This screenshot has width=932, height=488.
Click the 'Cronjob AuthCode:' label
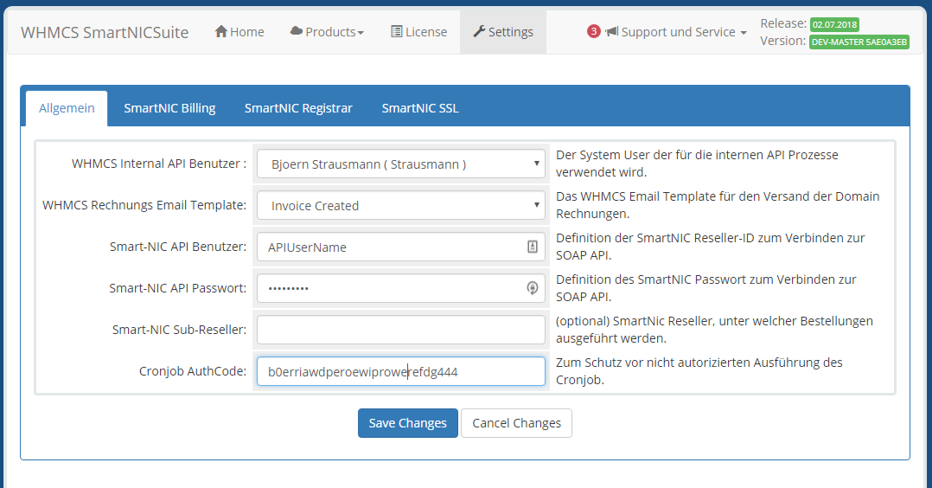point(193,371)
